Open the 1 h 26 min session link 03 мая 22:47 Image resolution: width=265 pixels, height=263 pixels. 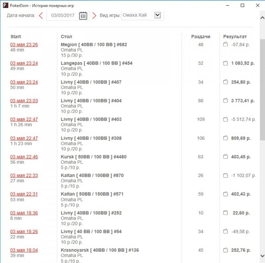pyautogui.click(x=24, y=119)
